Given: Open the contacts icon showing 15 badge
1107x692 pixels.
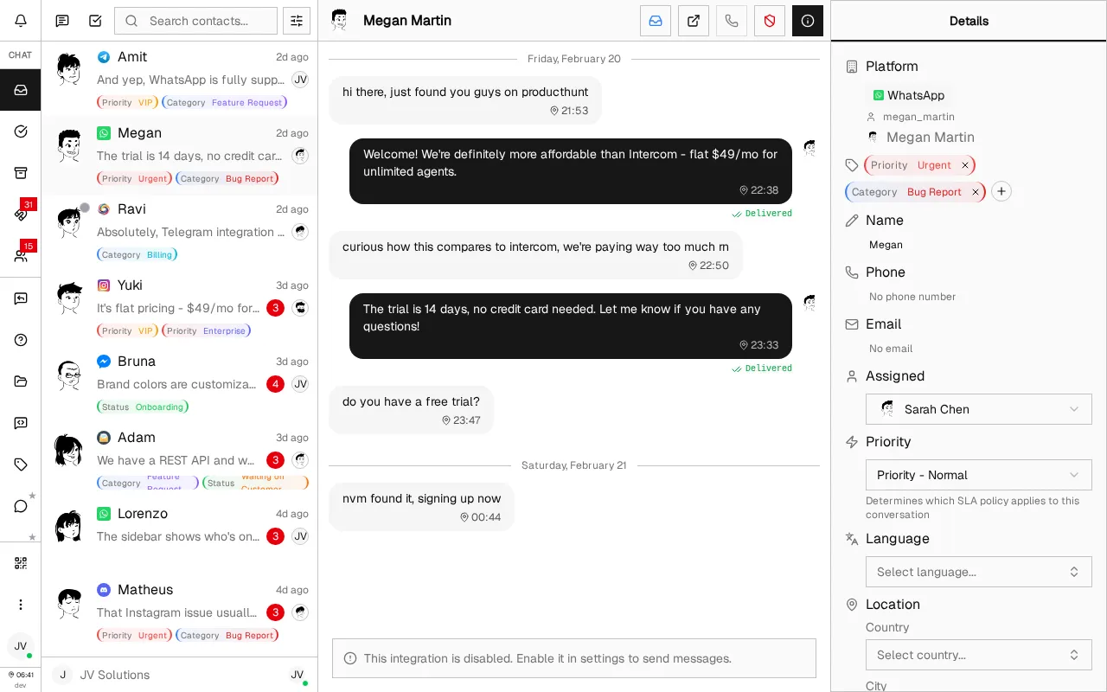Looking at the screenshot, I should 20,256.
